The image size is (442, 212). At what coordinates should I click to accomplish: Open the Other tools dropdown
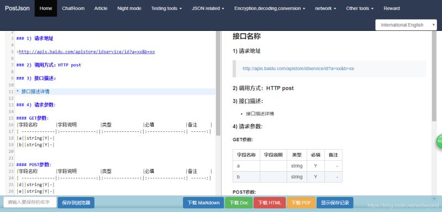[360, 8]
